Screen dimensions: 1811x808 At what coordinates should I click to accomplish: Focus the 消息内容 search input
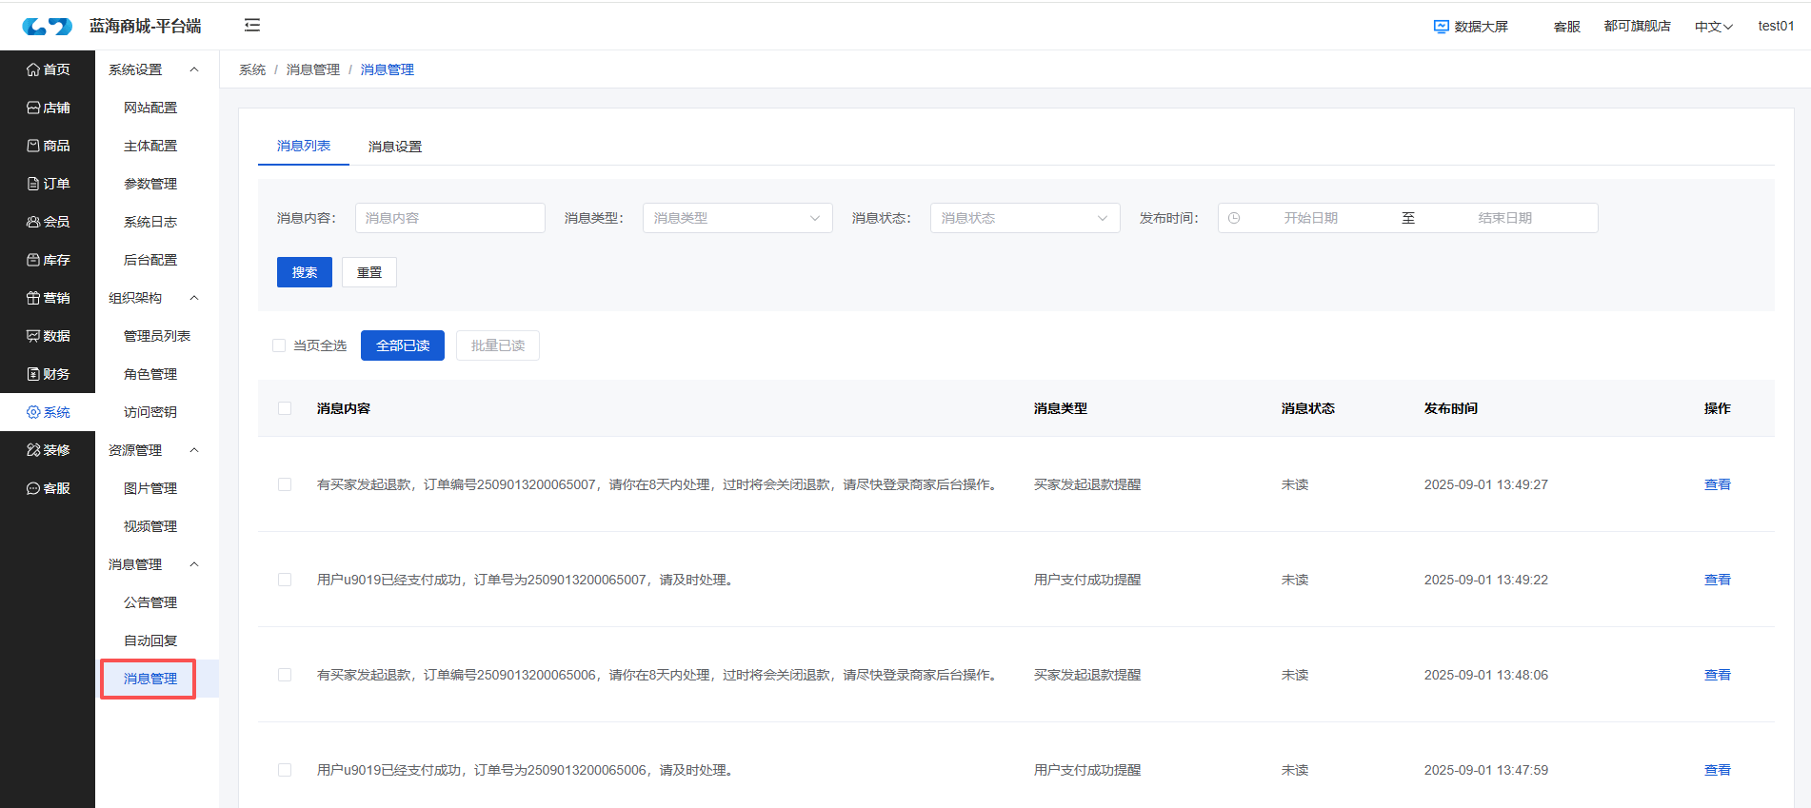450,218
